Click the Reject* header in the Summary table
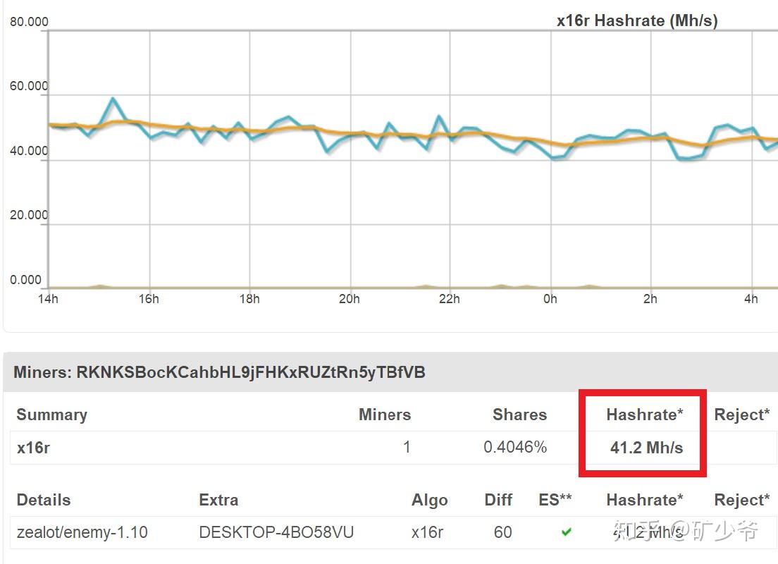This screenshot has height=564, width=778. pos(742,415)
